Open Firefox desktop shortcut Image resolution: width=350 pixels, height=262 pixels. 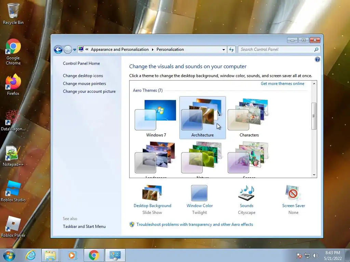coord(13,85)
